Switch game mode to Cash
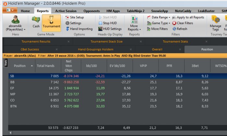This screenshot has width=227, height=136. (36, 22)
